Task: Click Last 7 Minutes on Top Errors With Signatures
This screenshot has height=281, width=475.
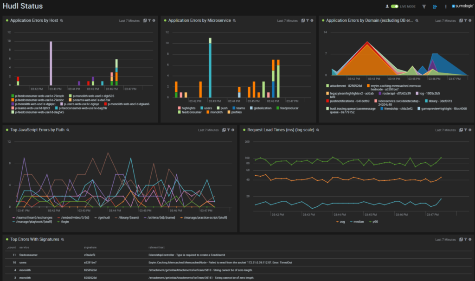Action: pos(446,240)
